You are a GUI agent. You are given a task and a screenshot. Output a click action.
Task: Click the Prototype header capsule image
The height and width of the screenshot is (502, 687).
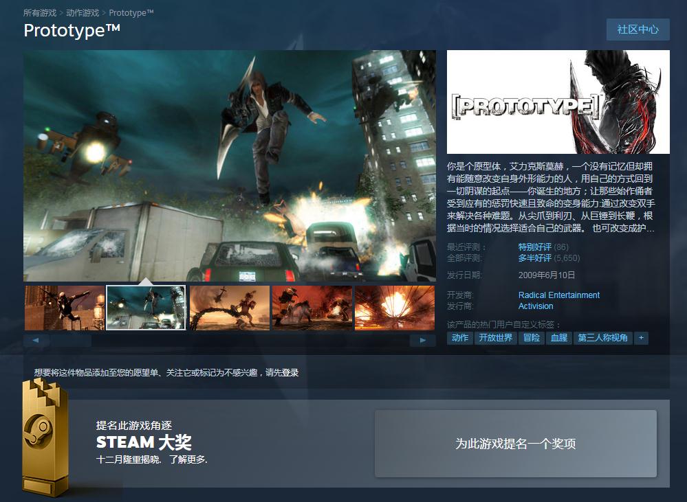(558, 102)
